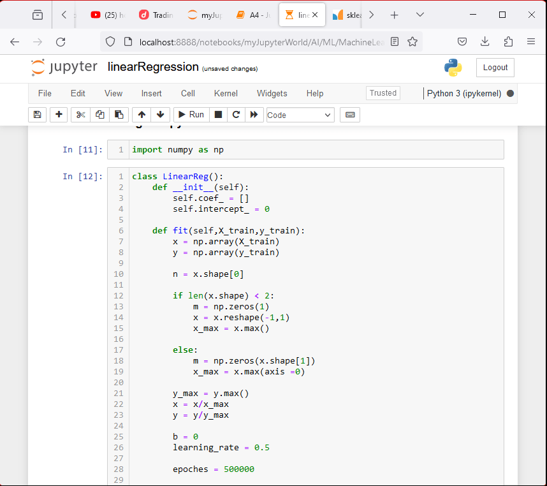
Task: Copy selected cells icon
Action: (99, 115)
